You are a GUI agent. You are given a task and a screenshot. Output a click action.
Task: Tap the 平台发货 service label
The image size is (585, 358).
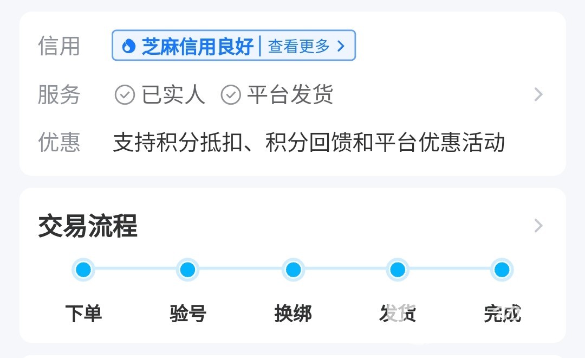click(x=290, y=95)
